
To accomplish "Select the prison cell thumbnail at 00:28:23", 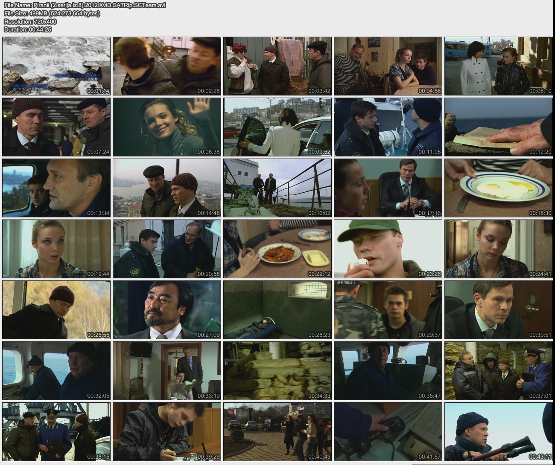I will 277,310.
